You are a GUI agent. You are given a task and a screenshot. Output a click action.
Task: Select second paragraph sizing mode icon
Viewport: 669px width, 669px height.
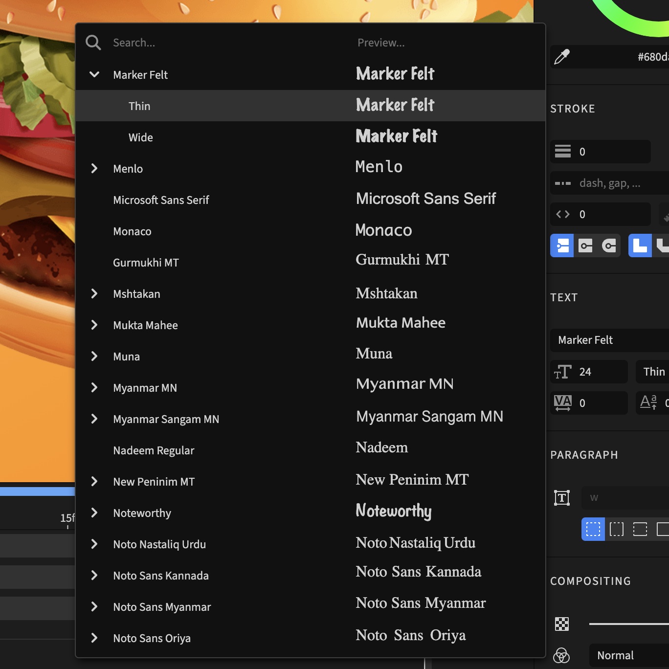(617, 529)
